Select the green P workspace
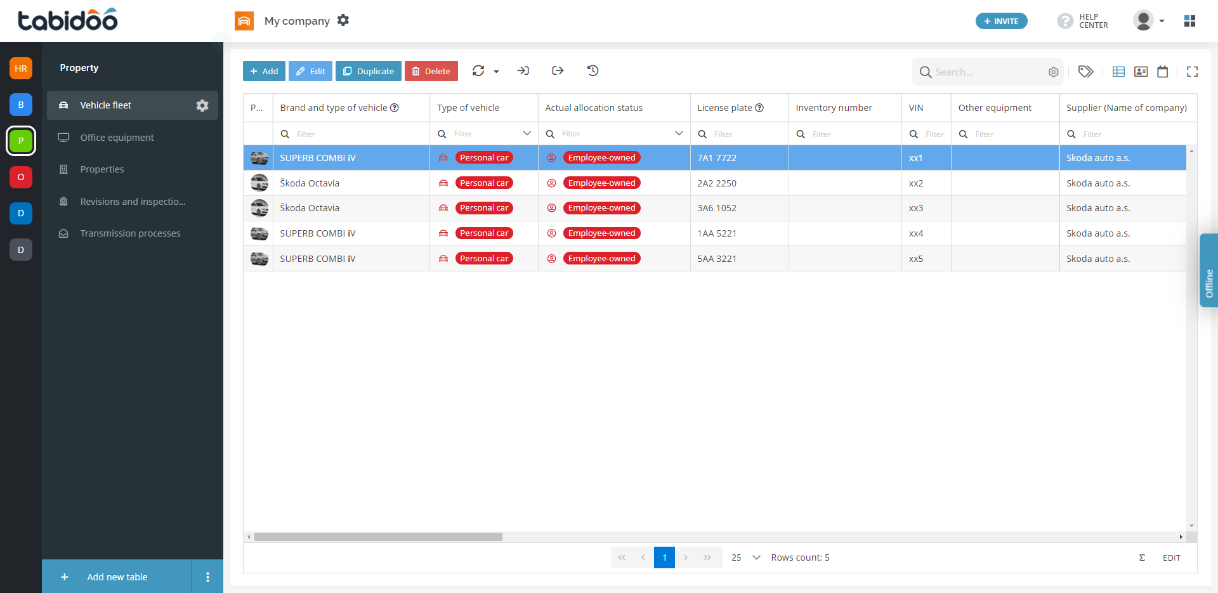1218x593 pixels. (21, 141)
